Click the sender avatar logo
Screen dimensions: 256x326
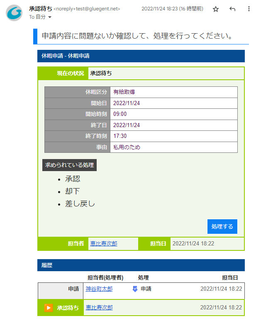pyautogui.click(x=14, y=13)
